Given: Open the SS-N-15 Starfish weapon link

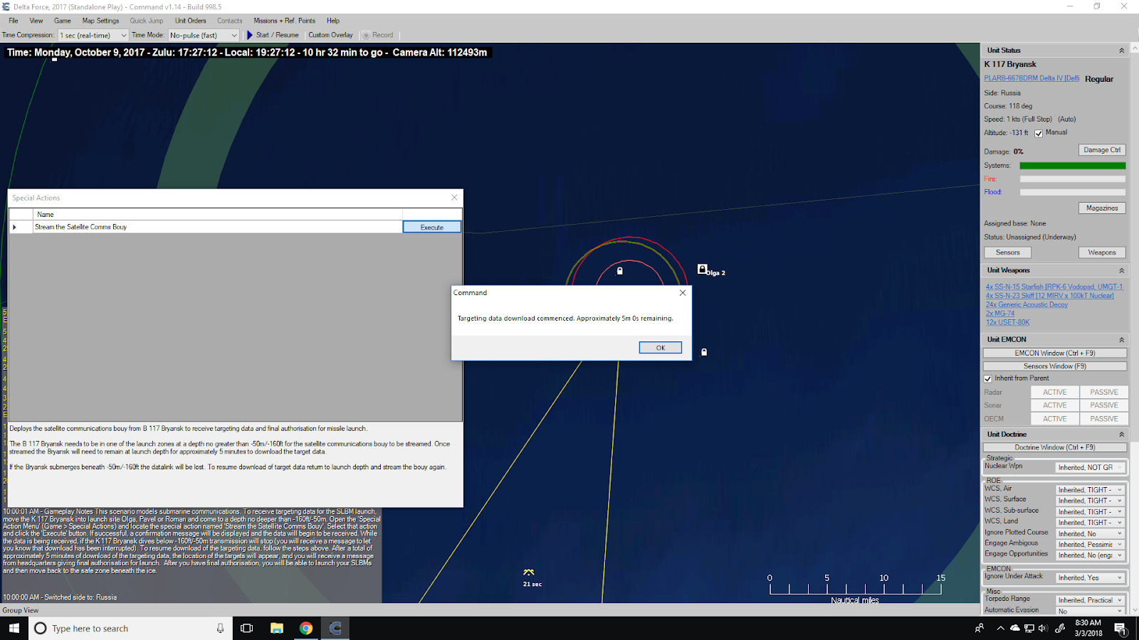Looking at the screenshot, I should (x=1054, y=287).
